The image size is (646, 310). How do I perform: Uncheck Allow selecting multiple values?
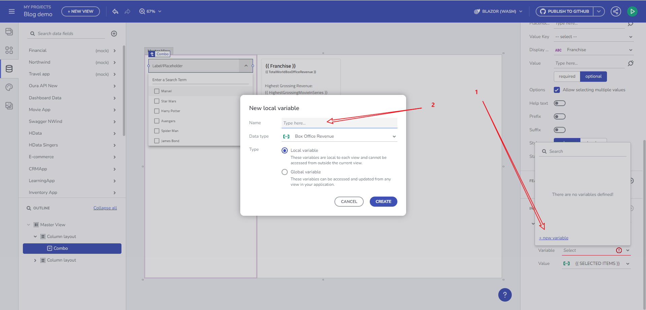557,90
